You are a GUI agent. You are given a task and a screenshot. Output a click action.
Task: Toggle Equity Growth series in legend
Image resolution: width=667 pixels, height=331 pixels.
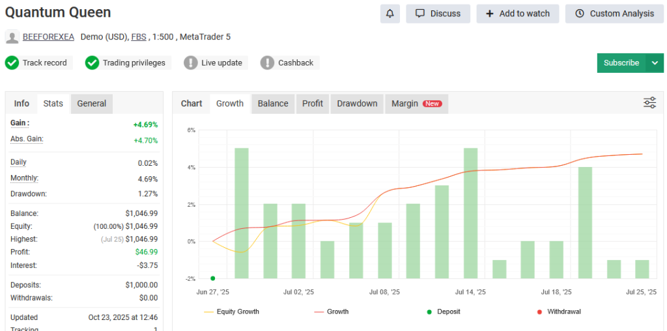pos(232,311)
